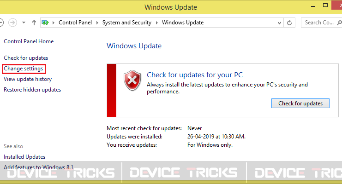Viewport: 342px width, 184px height.
Task: Expand the chevron after System and Security
Action: 157,23
